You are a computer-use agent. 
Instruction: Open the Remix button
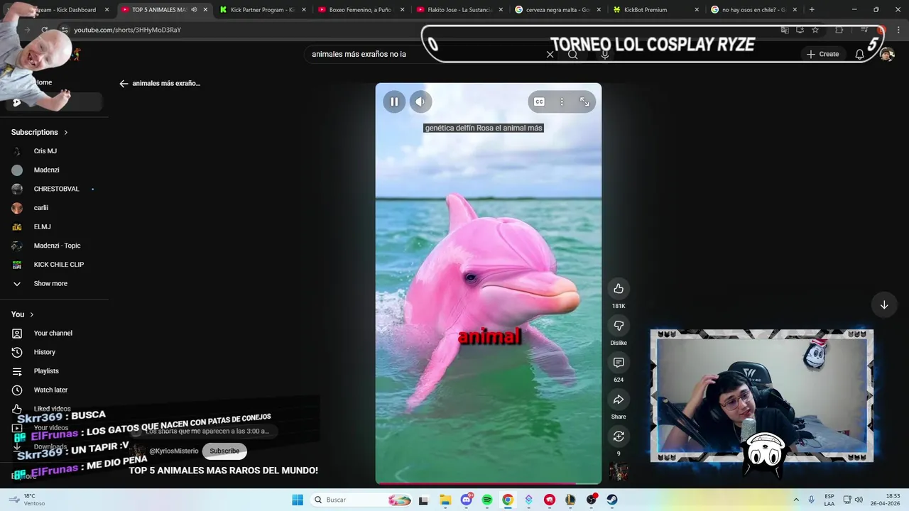619,436
